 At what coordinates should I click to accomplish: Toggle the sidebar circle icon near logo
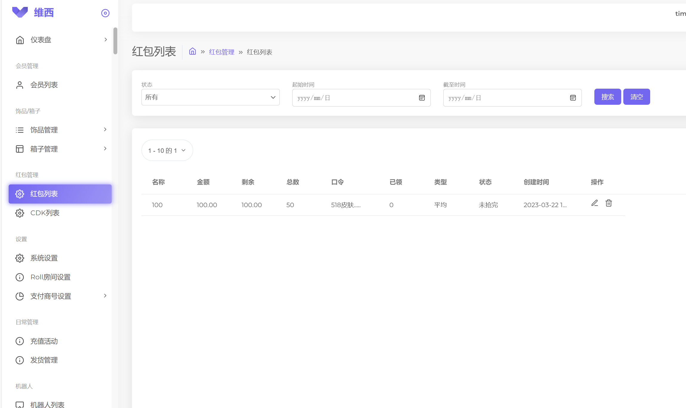tap(105, 13)
